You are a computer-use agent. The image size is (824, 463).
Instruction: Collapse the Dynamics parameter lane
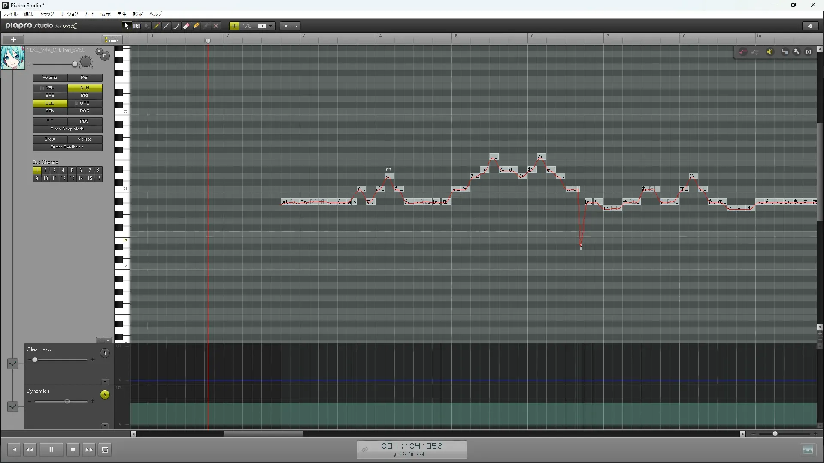[105, 425]
